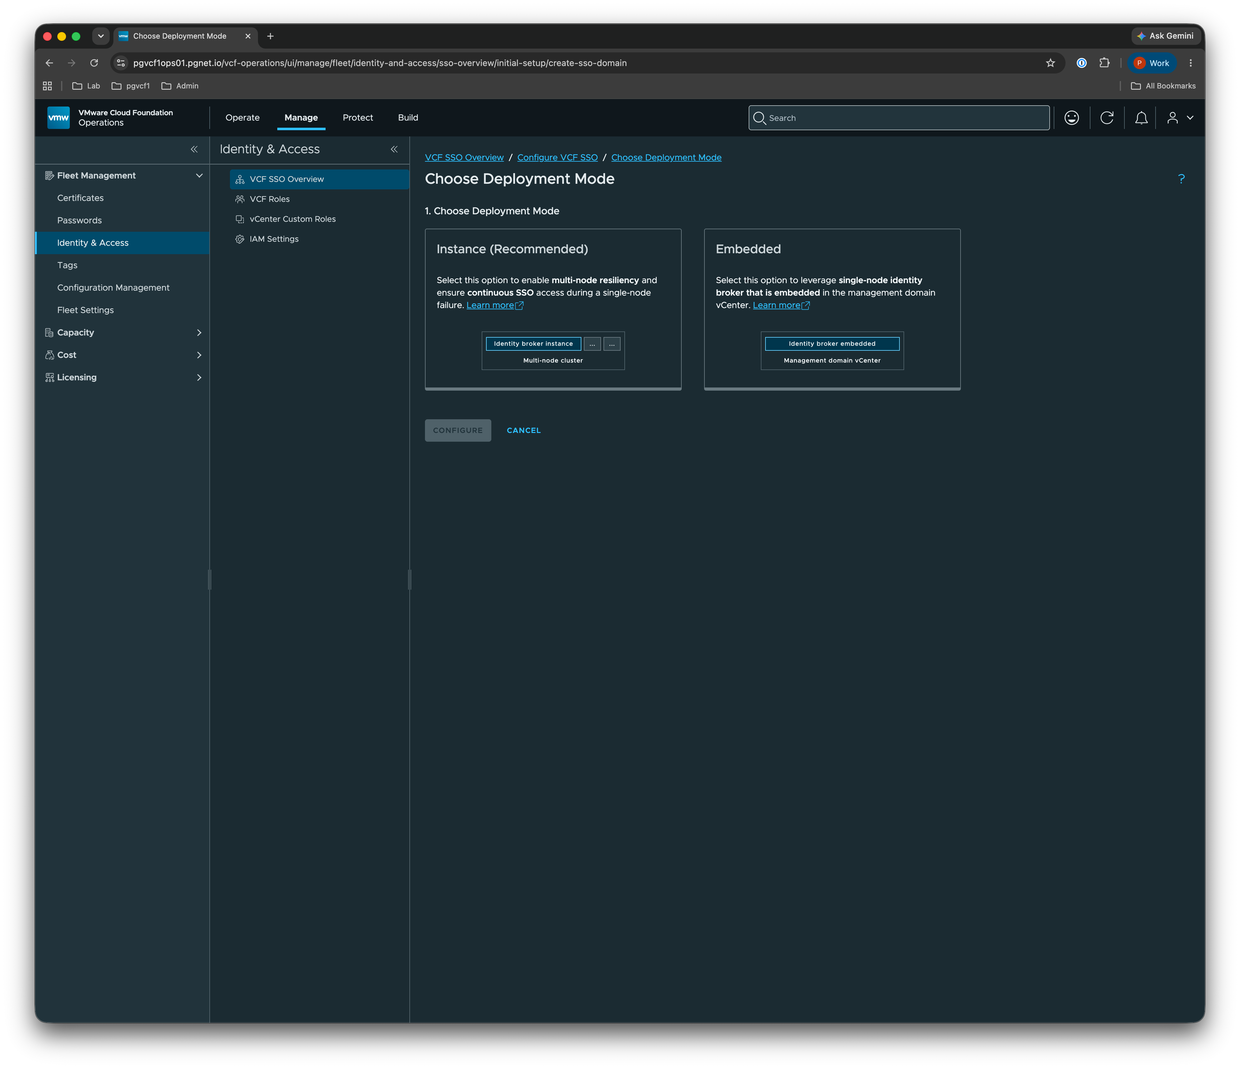Select the Embedded deployment card
Screen dimensions: 1240x1069
pos(832,309)
